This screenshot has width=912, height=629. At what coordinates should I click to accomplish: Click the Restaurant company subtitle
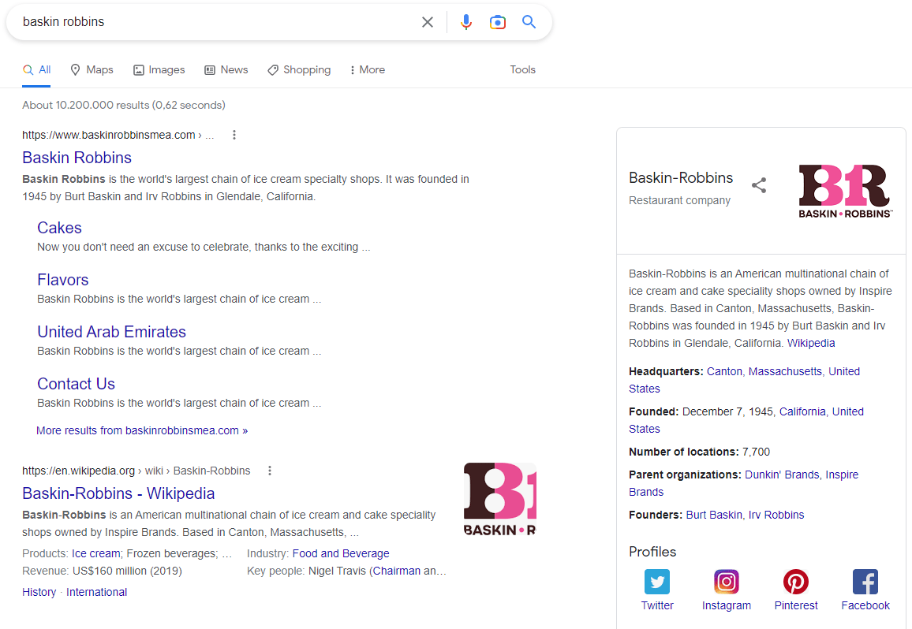679,200
